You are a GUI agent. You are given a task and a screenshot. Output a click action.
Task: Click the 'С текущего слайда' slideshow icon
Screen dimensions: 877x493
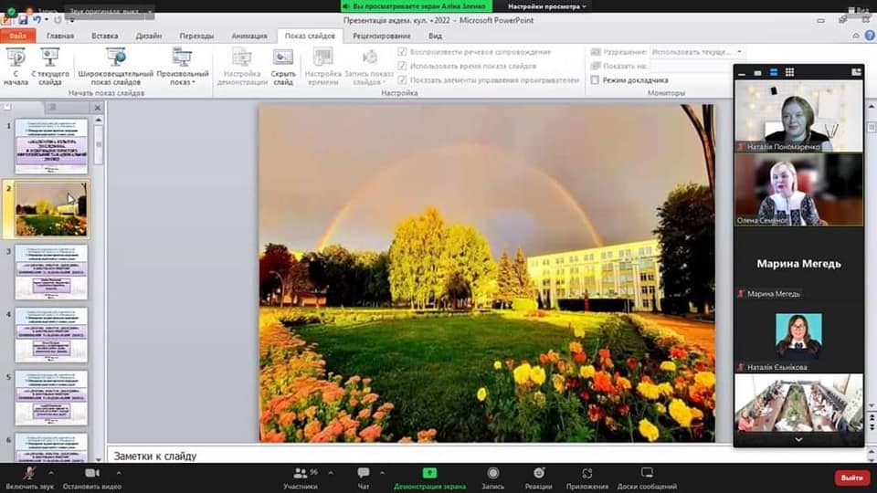[49, 58]
